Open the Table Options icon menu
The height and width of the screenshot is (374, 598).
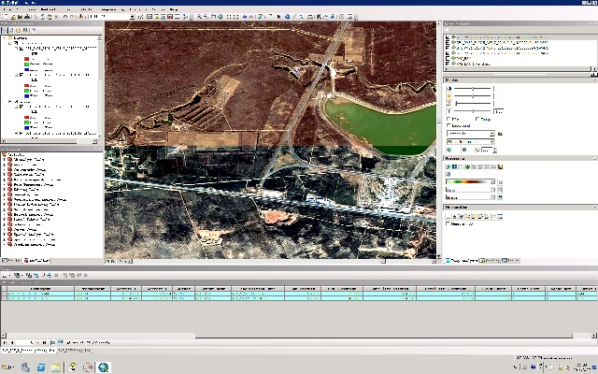(x=6, y=275)
